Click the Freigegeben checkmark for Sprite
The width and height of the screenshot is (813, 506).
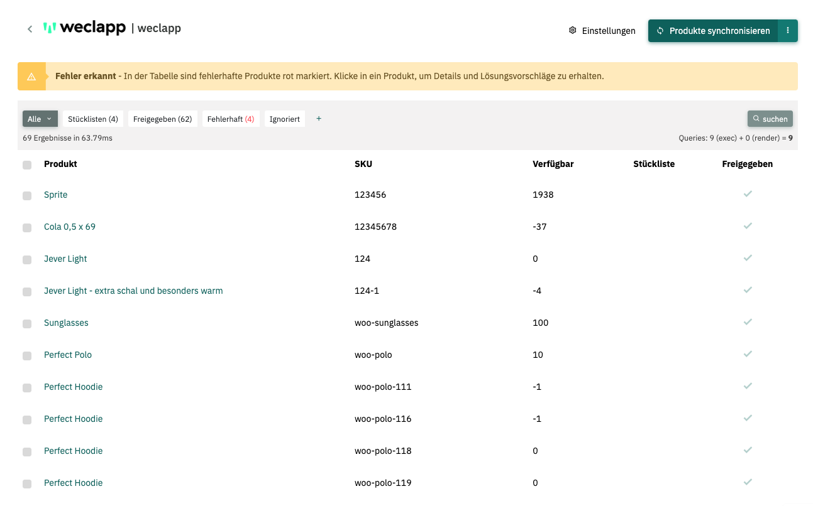747,194
